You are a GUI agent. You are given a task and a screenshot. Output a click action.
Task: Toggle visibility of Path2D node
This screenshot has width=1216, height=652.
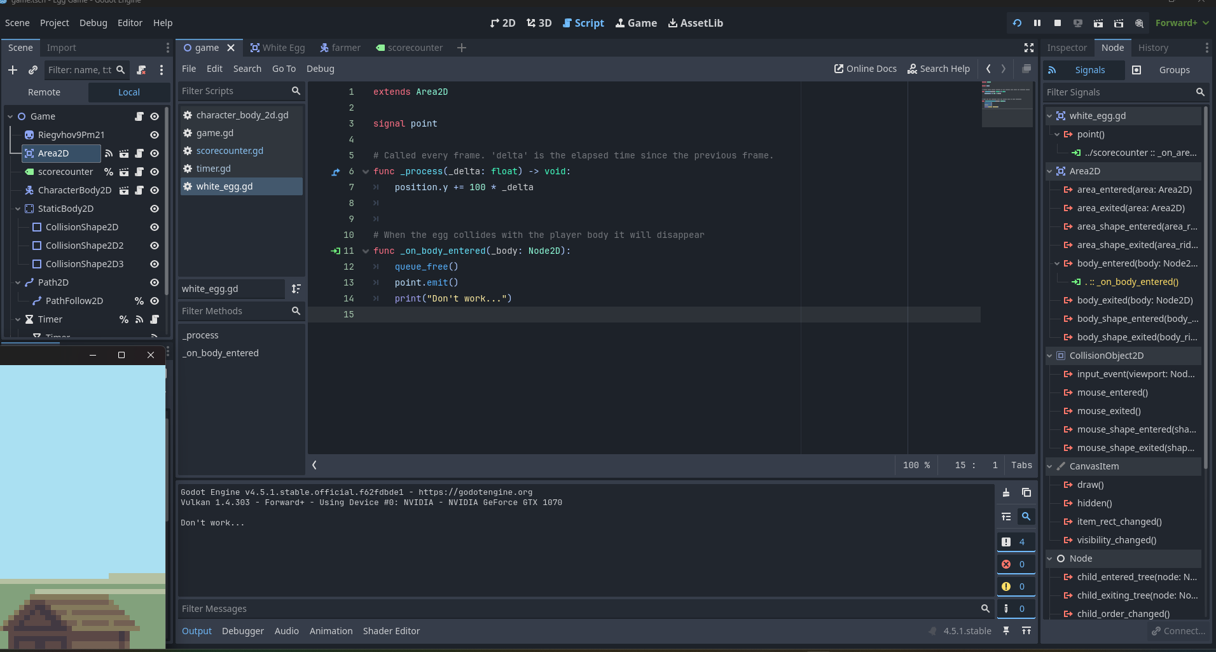pyautogui.click(x=154, y=282)
